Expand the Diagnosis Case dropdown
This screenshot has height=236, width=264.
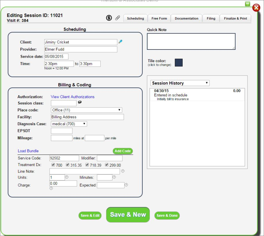coord(69,124)
